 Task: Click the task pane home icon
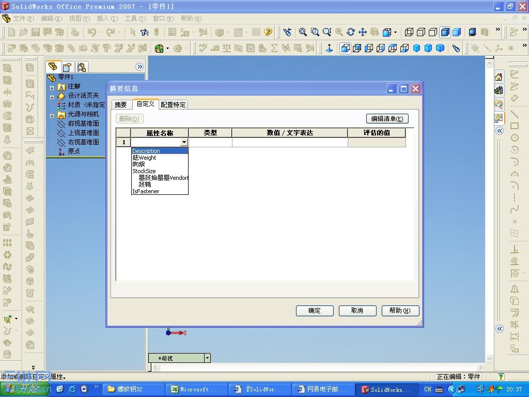(499, 78)
